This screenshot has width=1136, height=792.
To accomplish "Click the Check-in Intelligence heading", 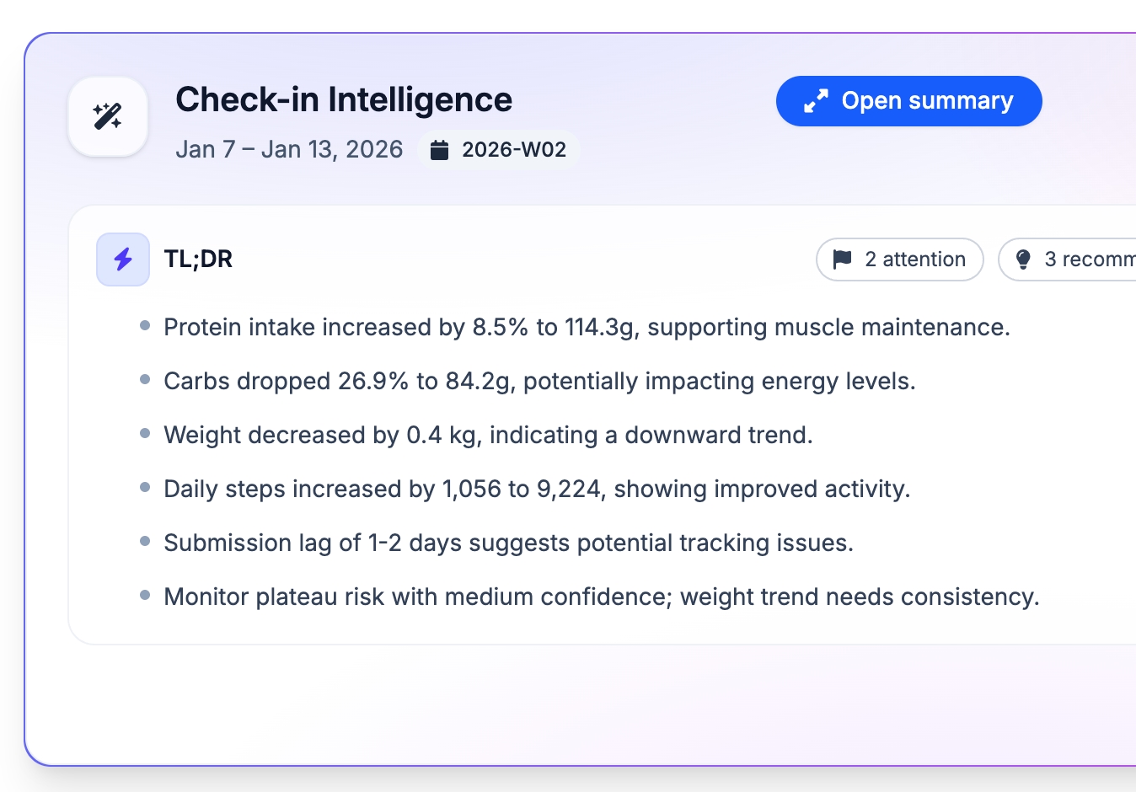I will coord(344,99).
